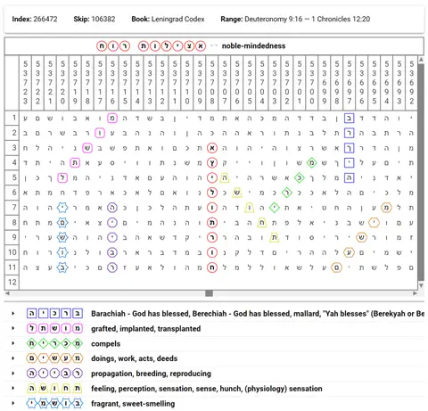The height and width of the screenshot is (411, 428).
Task: Click the 'fragrant, sweet-smelling' legend text
Action: click(x=133, y=404)
